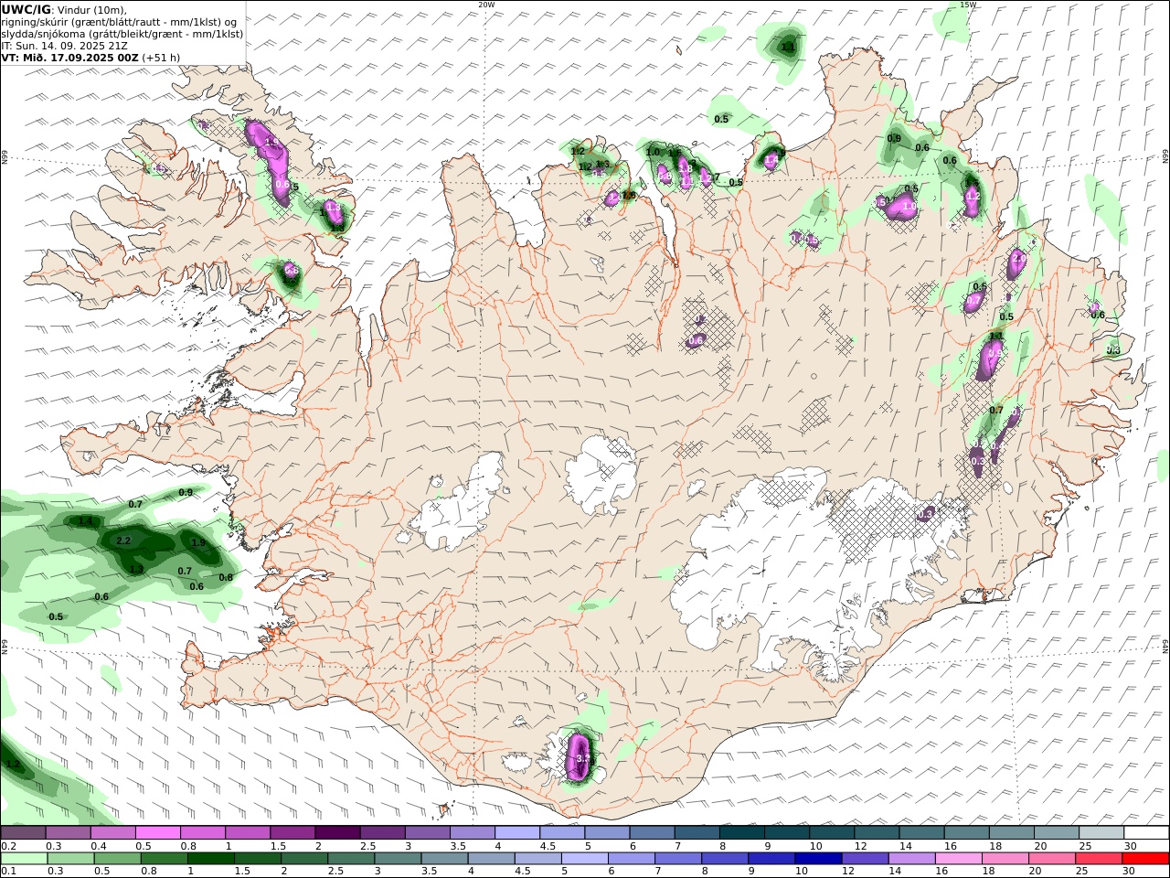Viewport: 1170px width, 878px height.
Task: Click the '0.1' label in the lower legend
Action: pos(6,872)
